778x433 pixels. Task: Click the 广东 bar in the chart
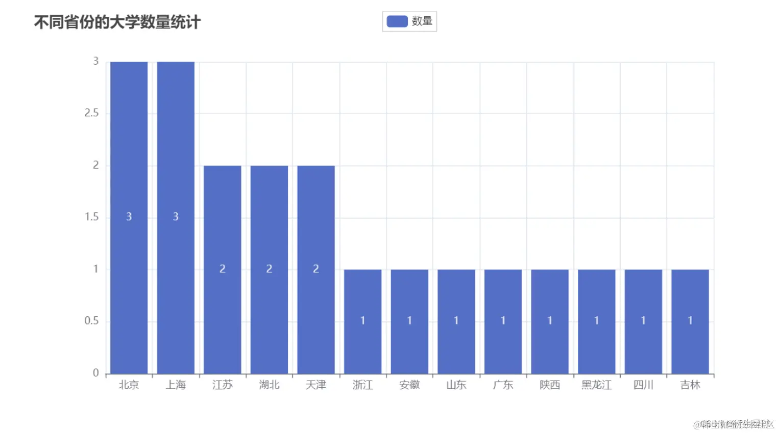[503, 320]
